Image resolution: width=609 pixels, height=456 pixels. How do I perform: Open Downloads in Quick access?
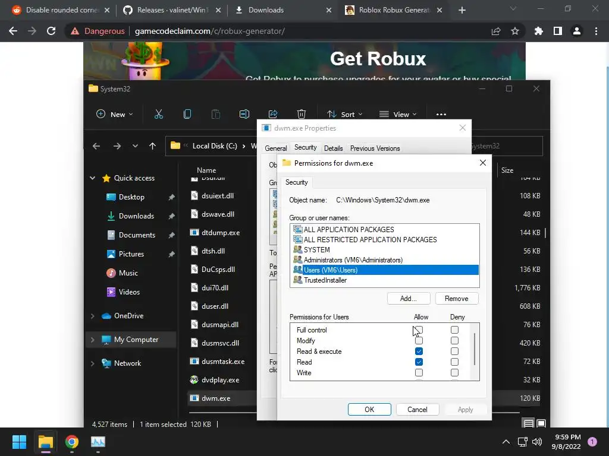click(x=136, y=216)
